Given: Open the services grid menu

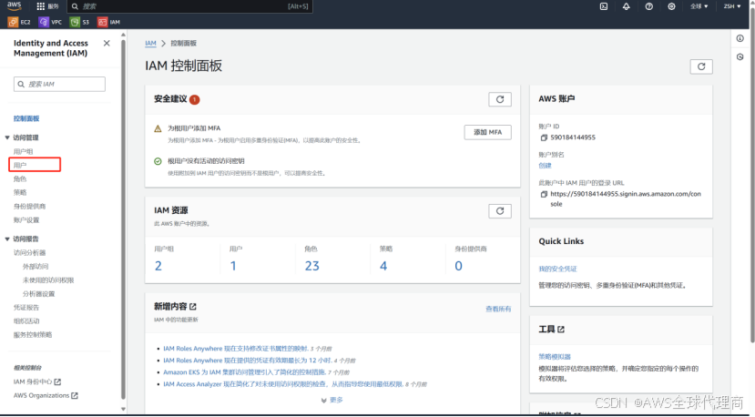Looking at the screenshot, I should tap(47, 6).
